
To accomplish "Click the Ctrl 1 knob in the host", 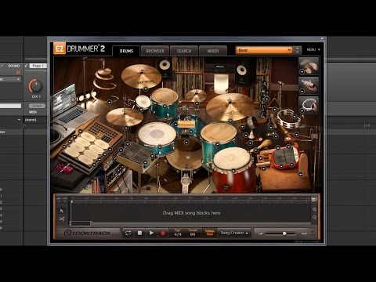I will 35,85.
